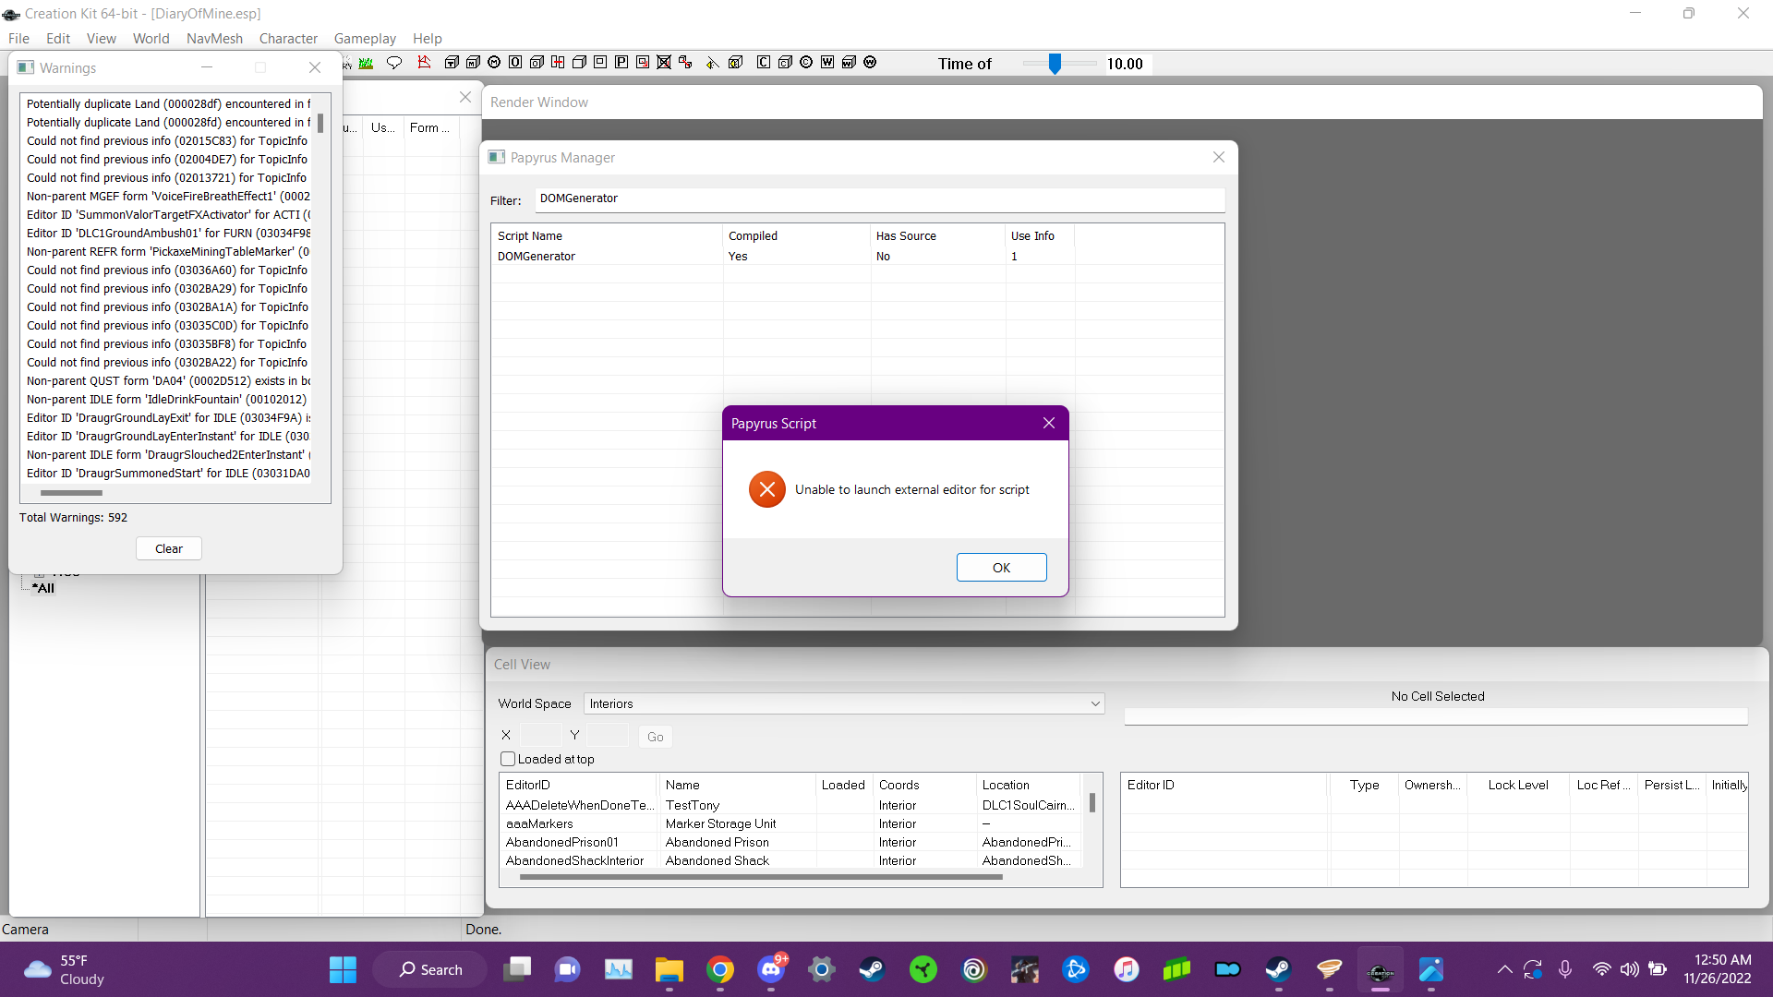Clear the warnings list
This screenshot has height=997, width=1773.
tap(169, 548)
